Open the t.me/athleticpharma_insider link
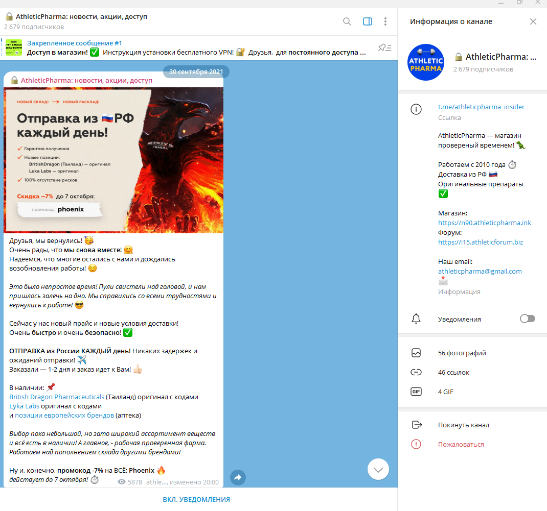 pyautogui.click(x=481, y=107)
